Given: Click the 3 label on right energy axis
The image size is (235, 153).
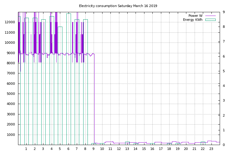Looking at the screenshot, I should coord(224,101).
